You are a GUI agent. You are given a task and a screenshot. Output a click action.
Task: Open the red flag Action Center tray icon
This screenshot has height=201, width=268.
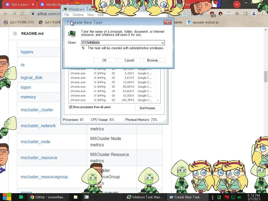coord(227,197)
